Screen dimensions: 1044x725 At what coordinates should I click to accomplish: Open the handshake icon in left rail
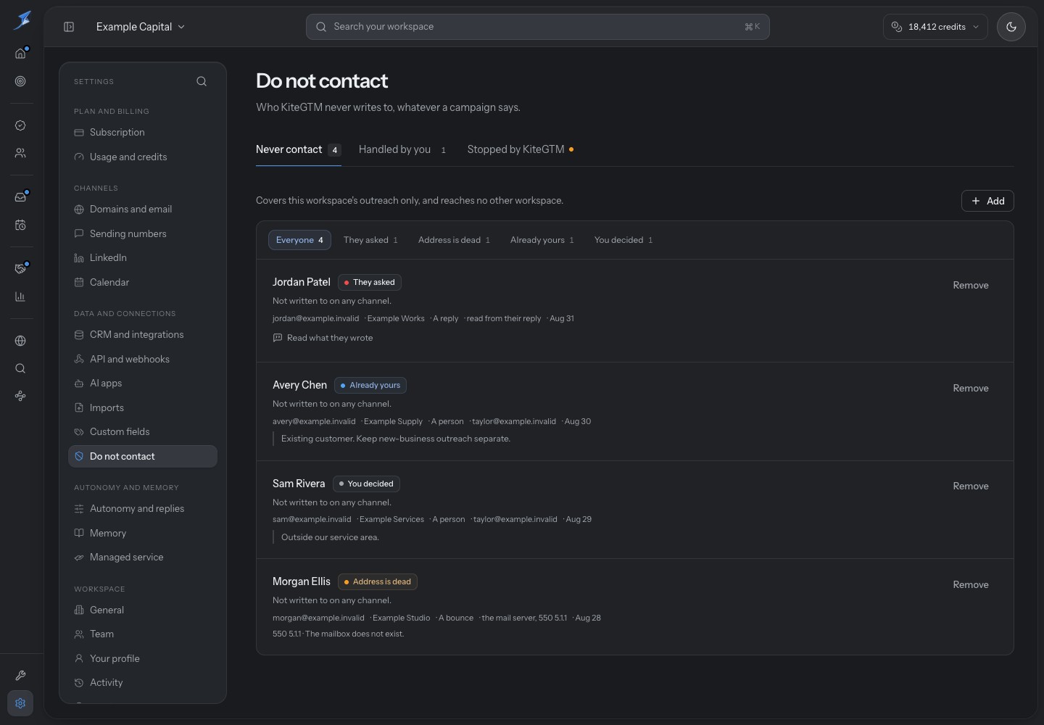[x=20, y=269]
